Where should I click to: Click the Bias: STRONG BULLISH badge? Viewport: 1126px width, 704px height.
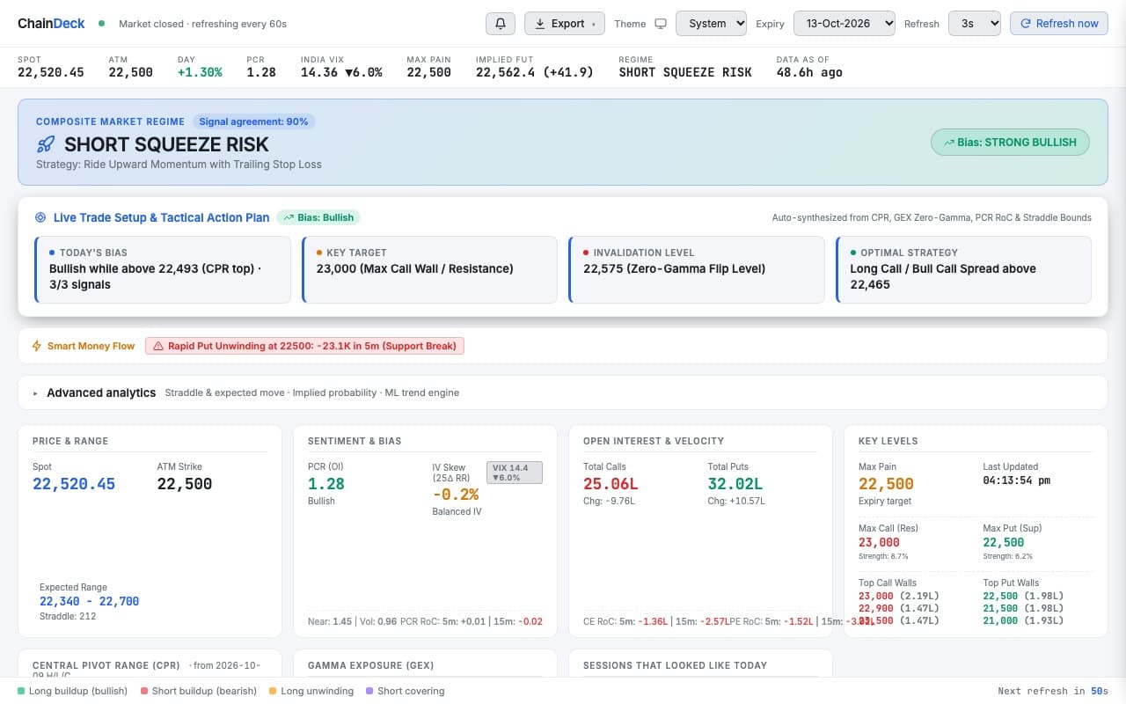point(1010,143)
